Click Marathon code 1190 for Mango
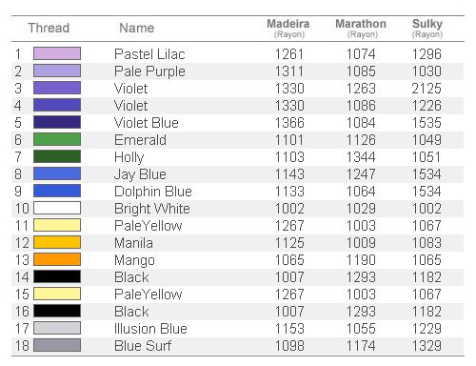The image size is (476, 366). 361,260
